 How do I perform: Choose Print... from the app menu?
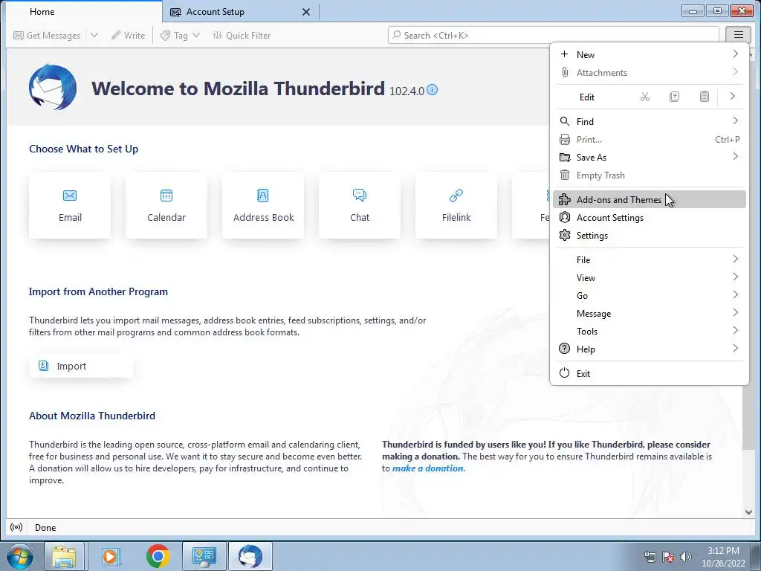[x=649, y=139]
